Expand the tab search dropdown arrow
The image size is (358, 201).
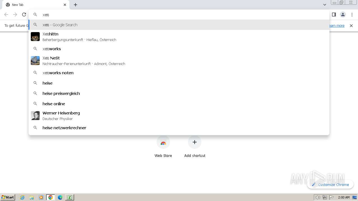click(x=324, y=5)
